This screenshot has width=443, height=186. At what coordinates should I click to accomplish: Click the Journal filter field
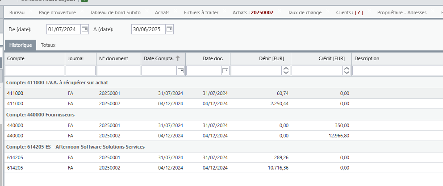tap(80, 70)
